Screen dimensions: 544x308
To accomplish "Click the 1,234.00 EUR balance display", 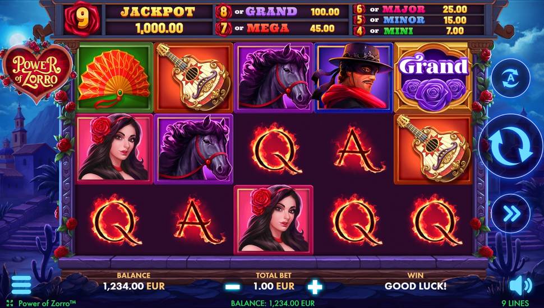I will pyautogui.click(x=134, y=286).
